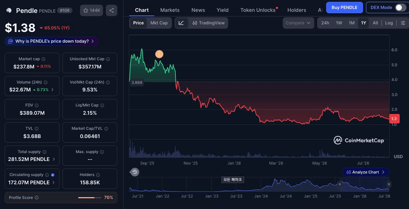Open TradingView candlestick chart

pos(208,23)
